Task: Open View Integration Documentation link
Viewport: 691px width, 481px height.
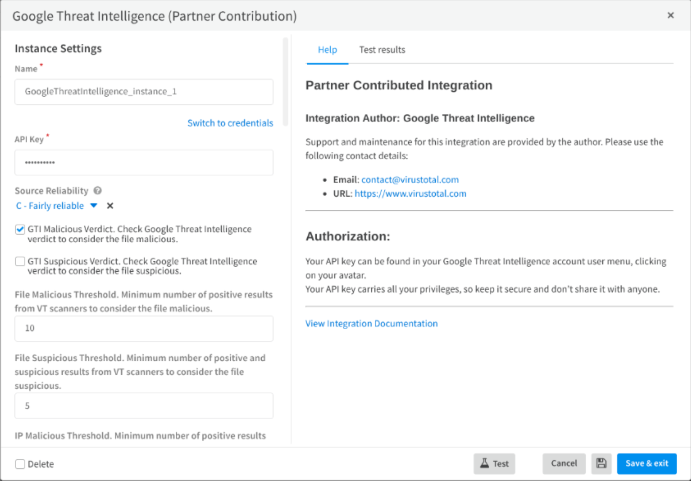Action: (x=371, y=324)
